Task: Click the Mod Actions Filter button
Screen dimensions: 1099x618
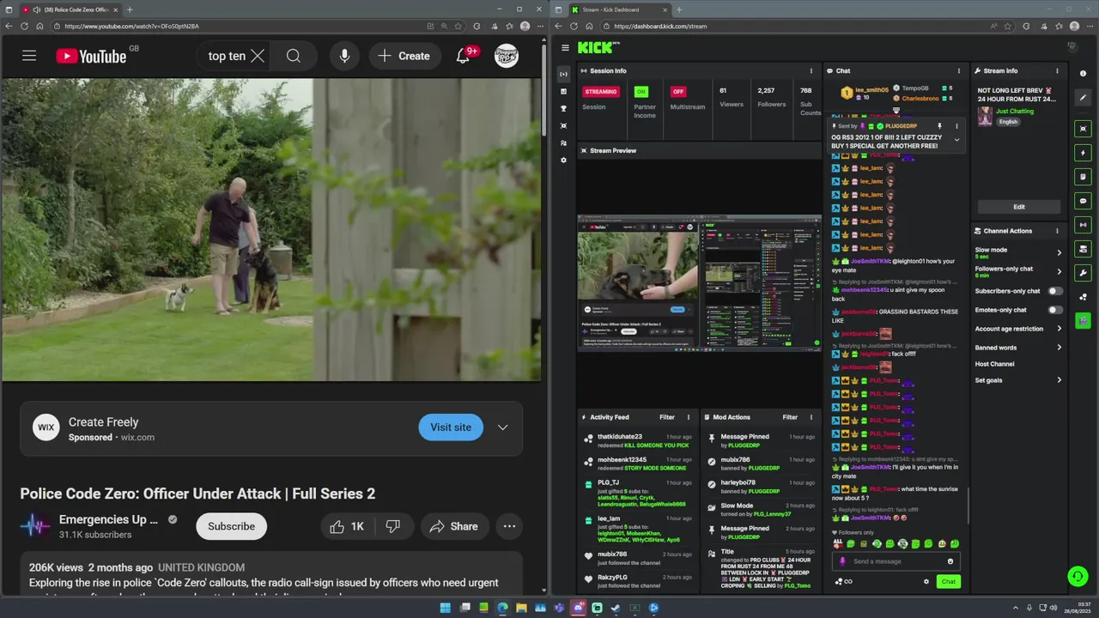Action: click(790, 417)
